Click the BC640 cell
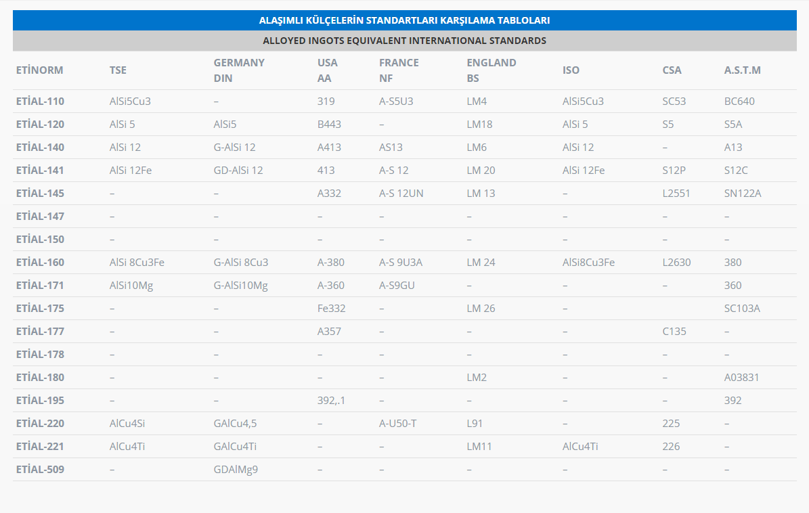Image resolution: width=809 pixels, height=513 pixels. click(x=739, y=102)
